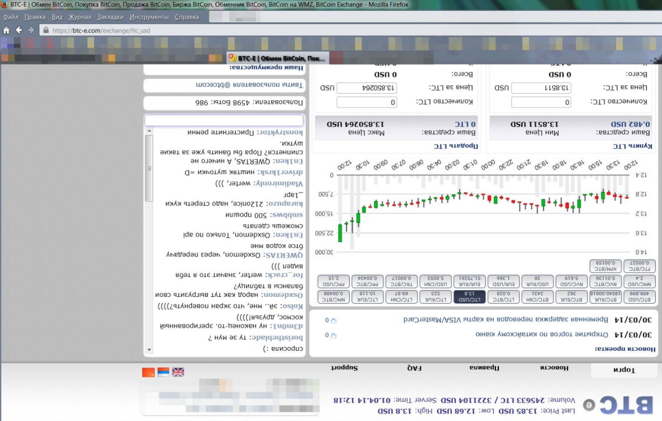Select the LTC/BTC pair button
This screenshot has height=421, width=662.
tap(504, 296)
